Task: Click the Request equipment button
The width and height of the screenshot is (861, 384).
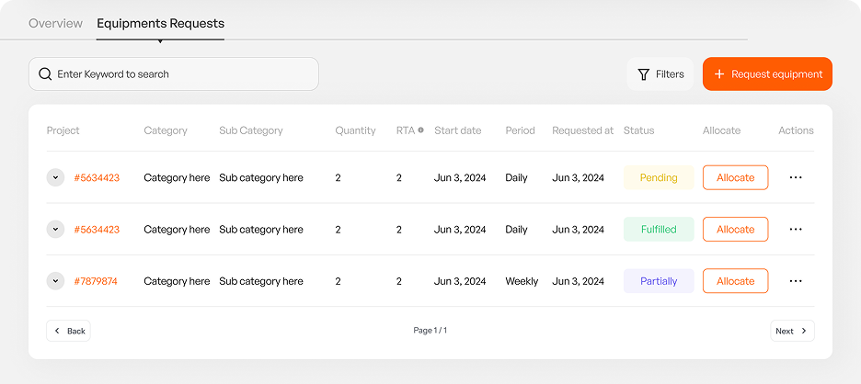Action: (x=767, y=74)
